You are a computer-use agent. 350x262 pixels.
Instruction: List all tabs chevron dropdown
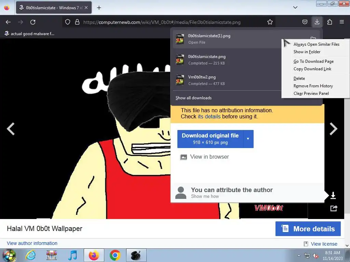point(295,8)
